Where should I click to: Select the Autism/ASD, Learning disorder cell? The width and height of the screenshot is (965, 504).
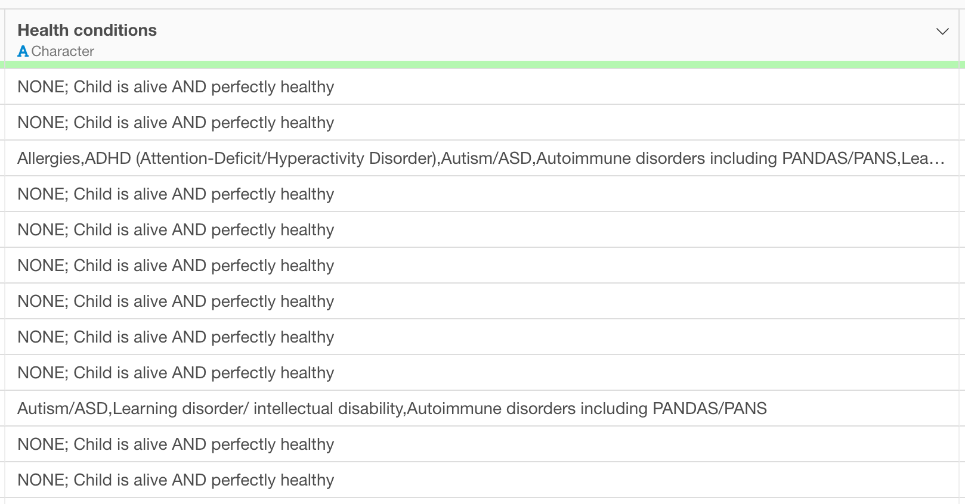point(481,409)
